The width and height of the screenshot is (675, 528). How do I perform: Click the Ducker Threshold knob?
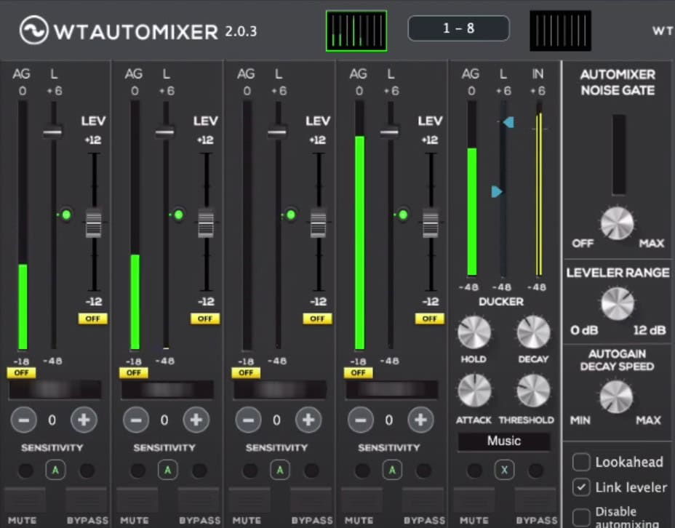coord(533,391)
